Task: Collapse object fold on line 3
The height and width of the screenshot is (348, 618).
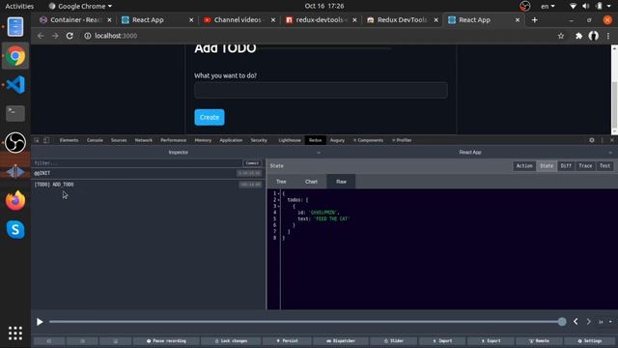Action: [279, 206]
